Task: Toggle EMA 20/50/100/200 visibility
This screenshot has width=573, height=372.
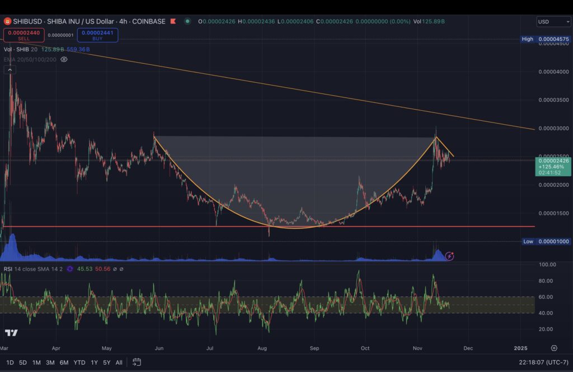Action: tap(64, 59)
